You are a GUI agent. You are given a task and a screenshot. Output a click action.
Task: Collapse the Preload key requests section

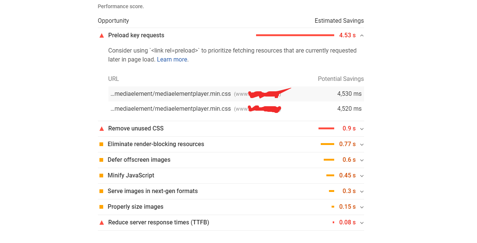coord(361,35)
